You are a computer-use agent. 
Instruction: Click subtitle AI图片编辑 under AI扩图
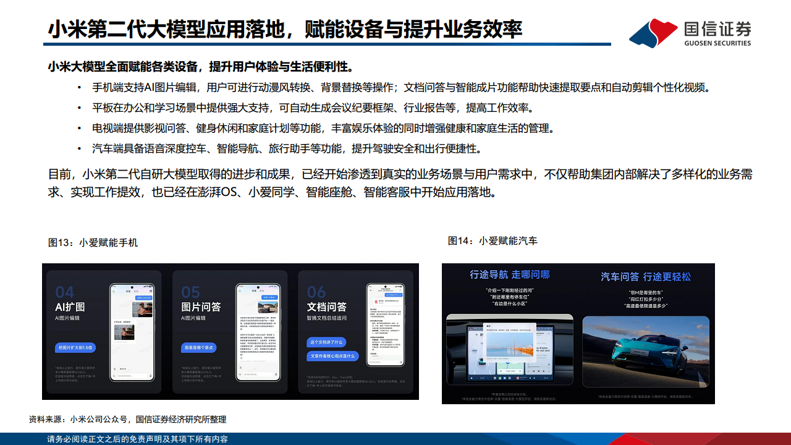67,318
